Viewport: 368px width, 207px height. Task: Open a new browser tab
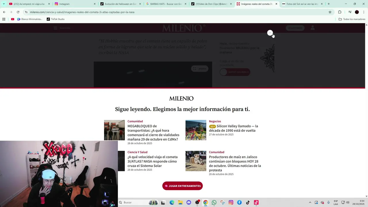329,4
